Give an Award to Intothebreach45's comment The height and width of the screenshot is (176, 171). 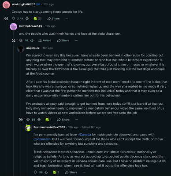pyautogui.click(x=45, y=40)
